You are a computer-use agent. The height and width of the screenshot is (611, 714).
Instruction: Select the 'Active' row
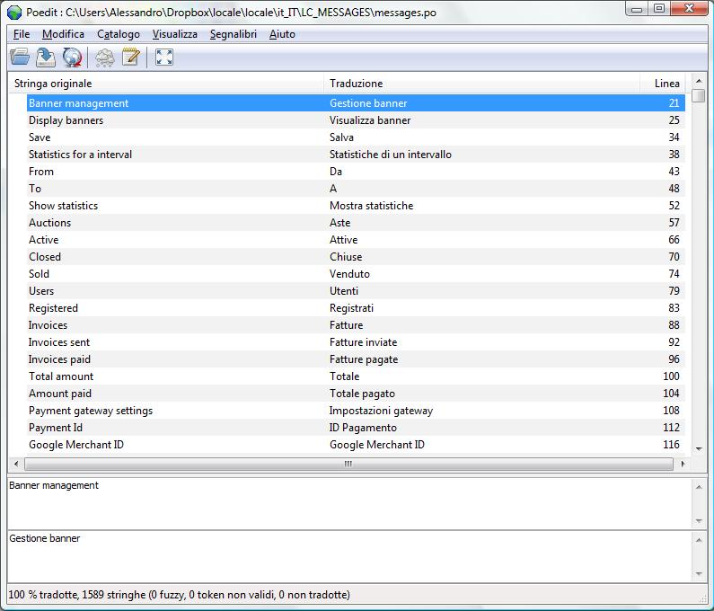point(356,240)
